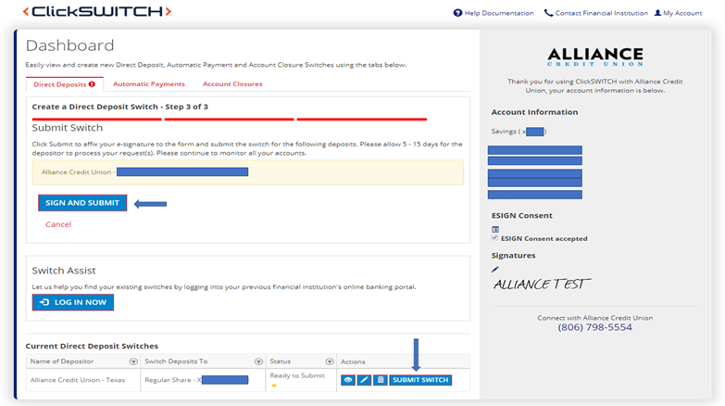Filter the Status column

pyautogui.click(x=330, y=362)
